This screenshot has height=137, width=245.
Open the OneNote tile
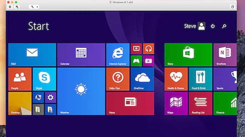(x=225, y=55)
